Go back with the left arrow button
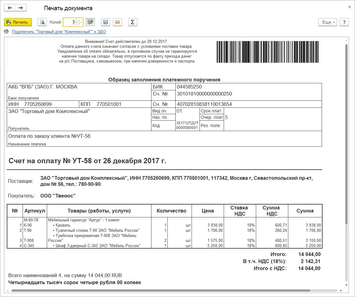The image size is (355, 297). [x=10, y=8]
